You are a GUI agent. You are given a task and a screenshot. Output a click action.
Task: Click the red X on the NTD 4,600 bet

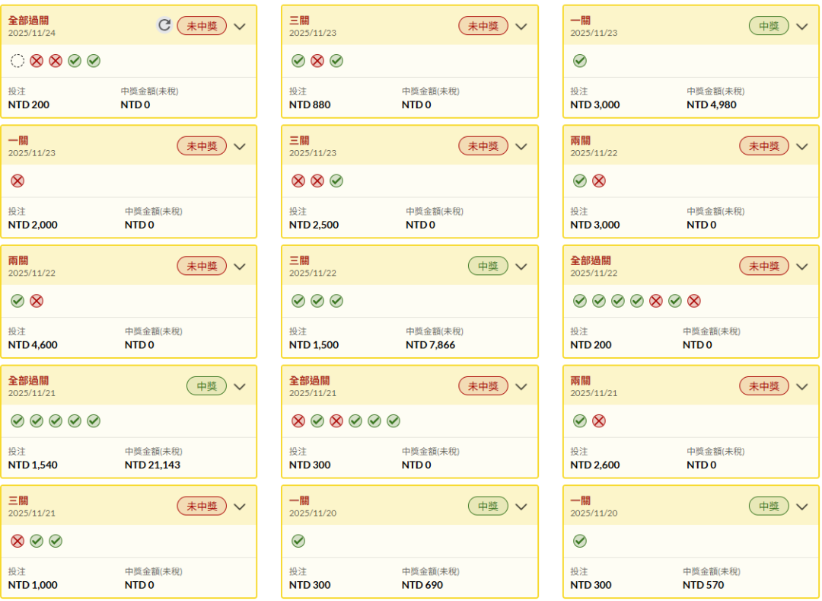[37, 301]
